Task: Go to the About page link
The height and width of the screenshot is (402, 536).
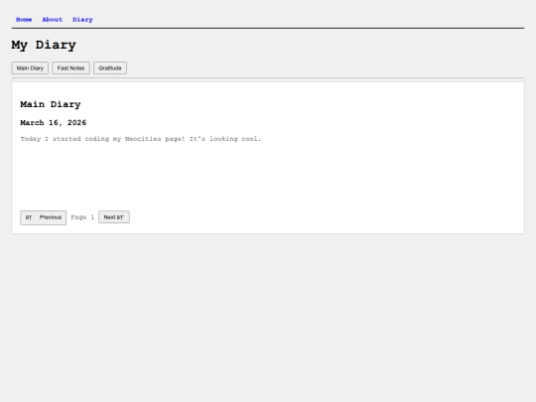Action: [52, 20]
